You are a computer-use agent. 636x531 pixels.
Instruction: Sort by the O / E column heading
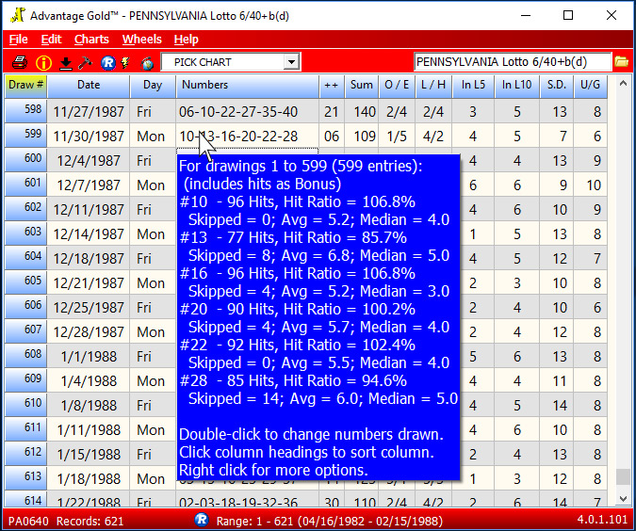click(397, 86)
